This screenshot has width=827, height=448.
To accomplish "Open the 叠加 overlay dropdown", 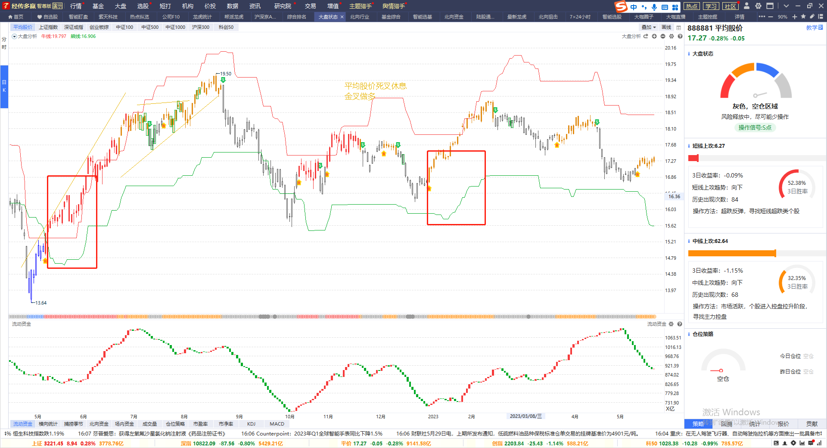I will tap(649, 27).
